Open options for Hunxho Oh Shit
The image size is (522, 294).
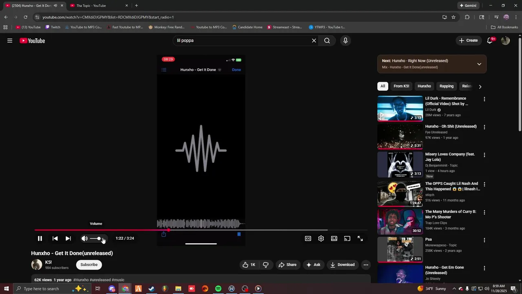[484, 127]
